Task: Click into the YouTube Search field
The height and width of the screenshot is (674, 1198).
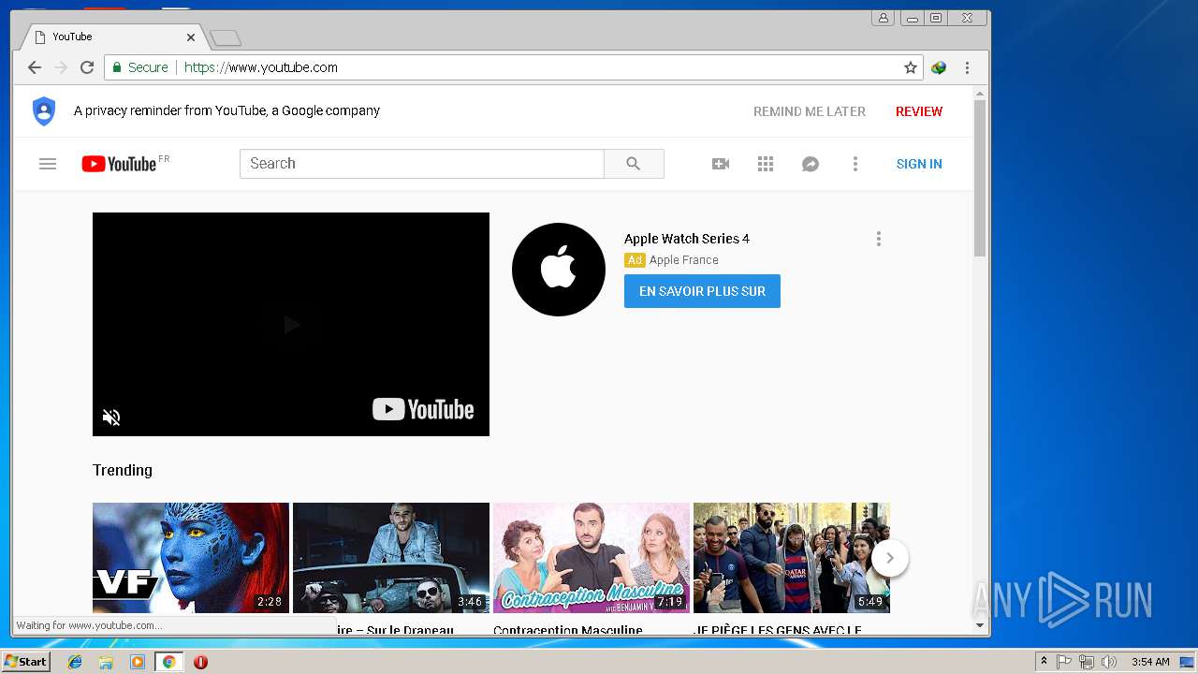Action: click(x=422, y=164)
